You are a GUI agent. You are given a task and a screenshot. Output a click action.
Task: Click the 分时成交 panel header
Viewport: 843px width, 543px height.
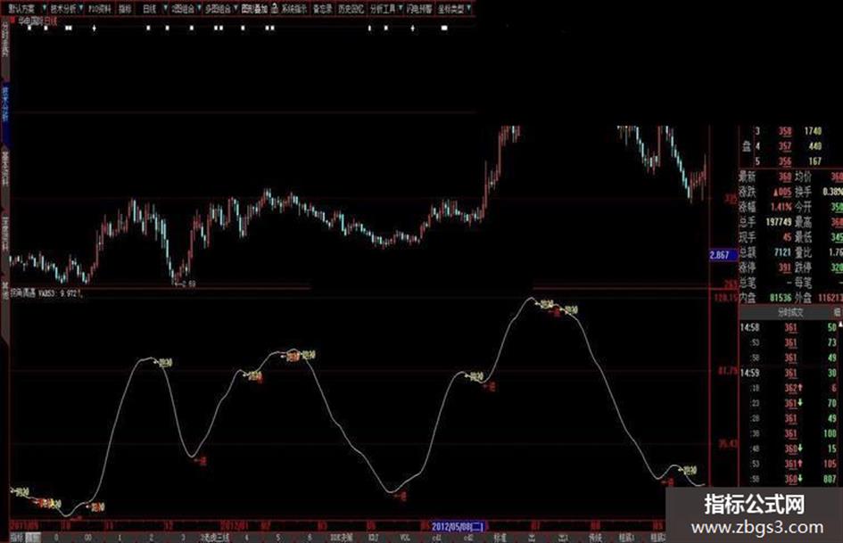tap(789, 312)
